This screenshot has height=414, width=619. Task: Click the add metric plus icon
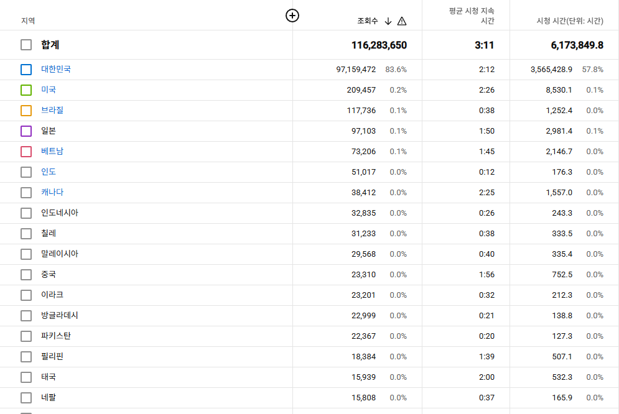point(292,16)
